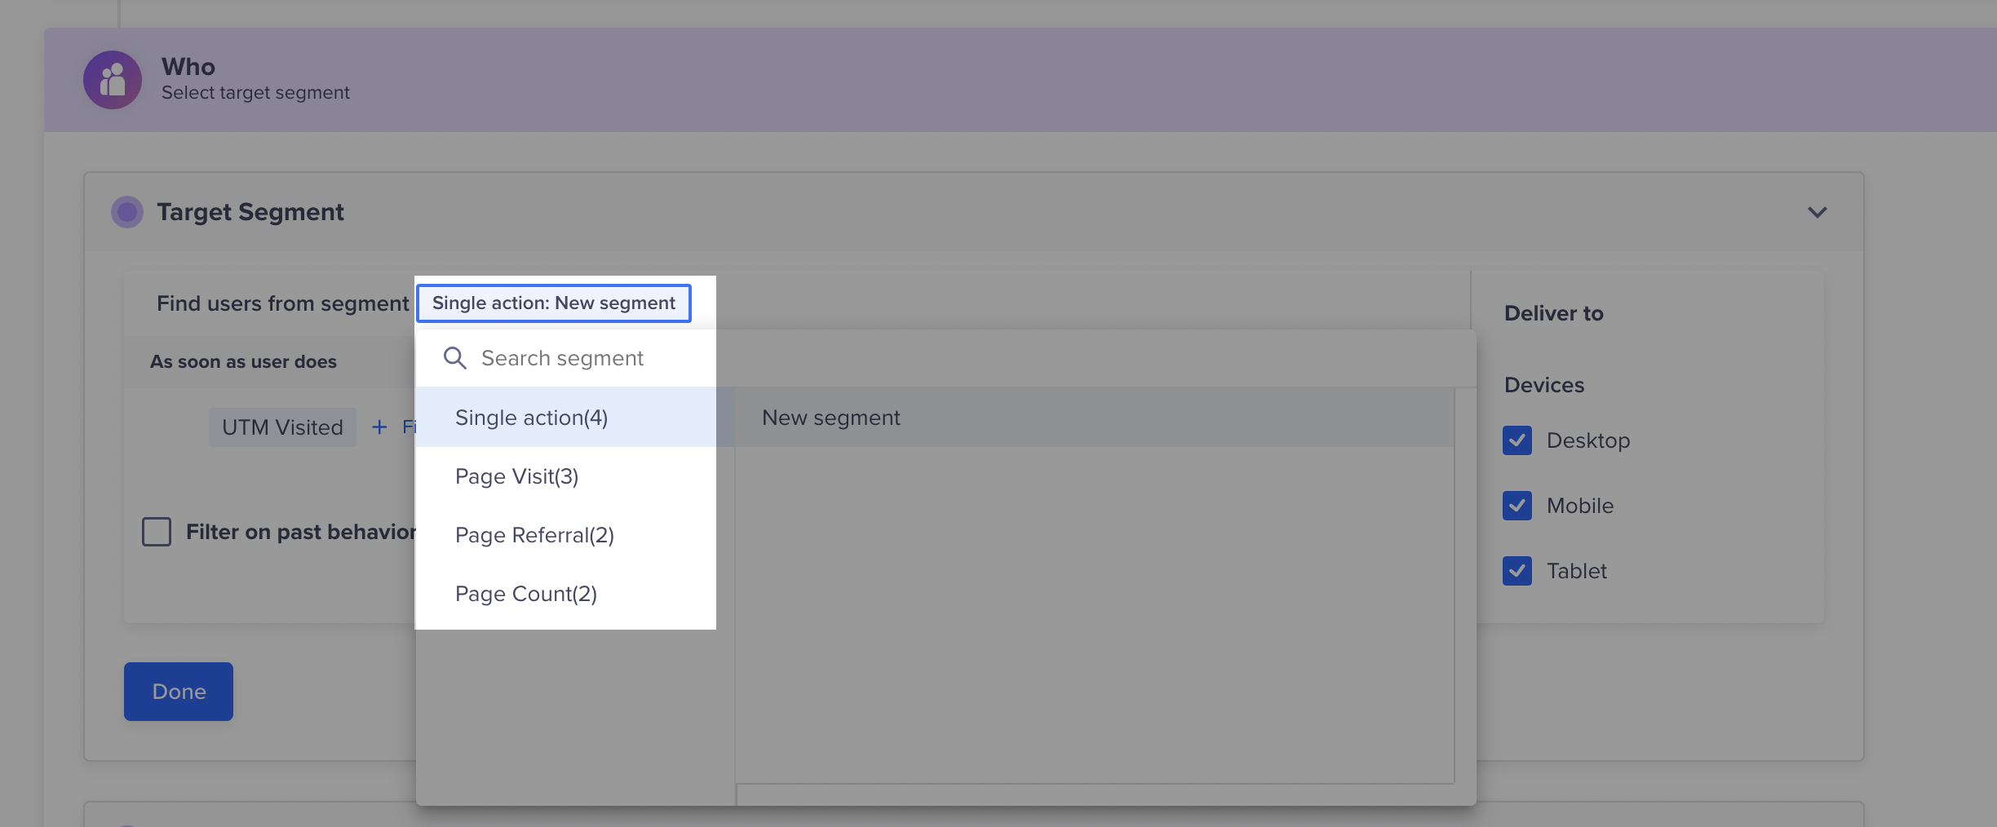The height and width of the screenshot is (827, 1997).
Task: Toggle Filter on past behavior checkbox
Action: click(x=157, y=532)
